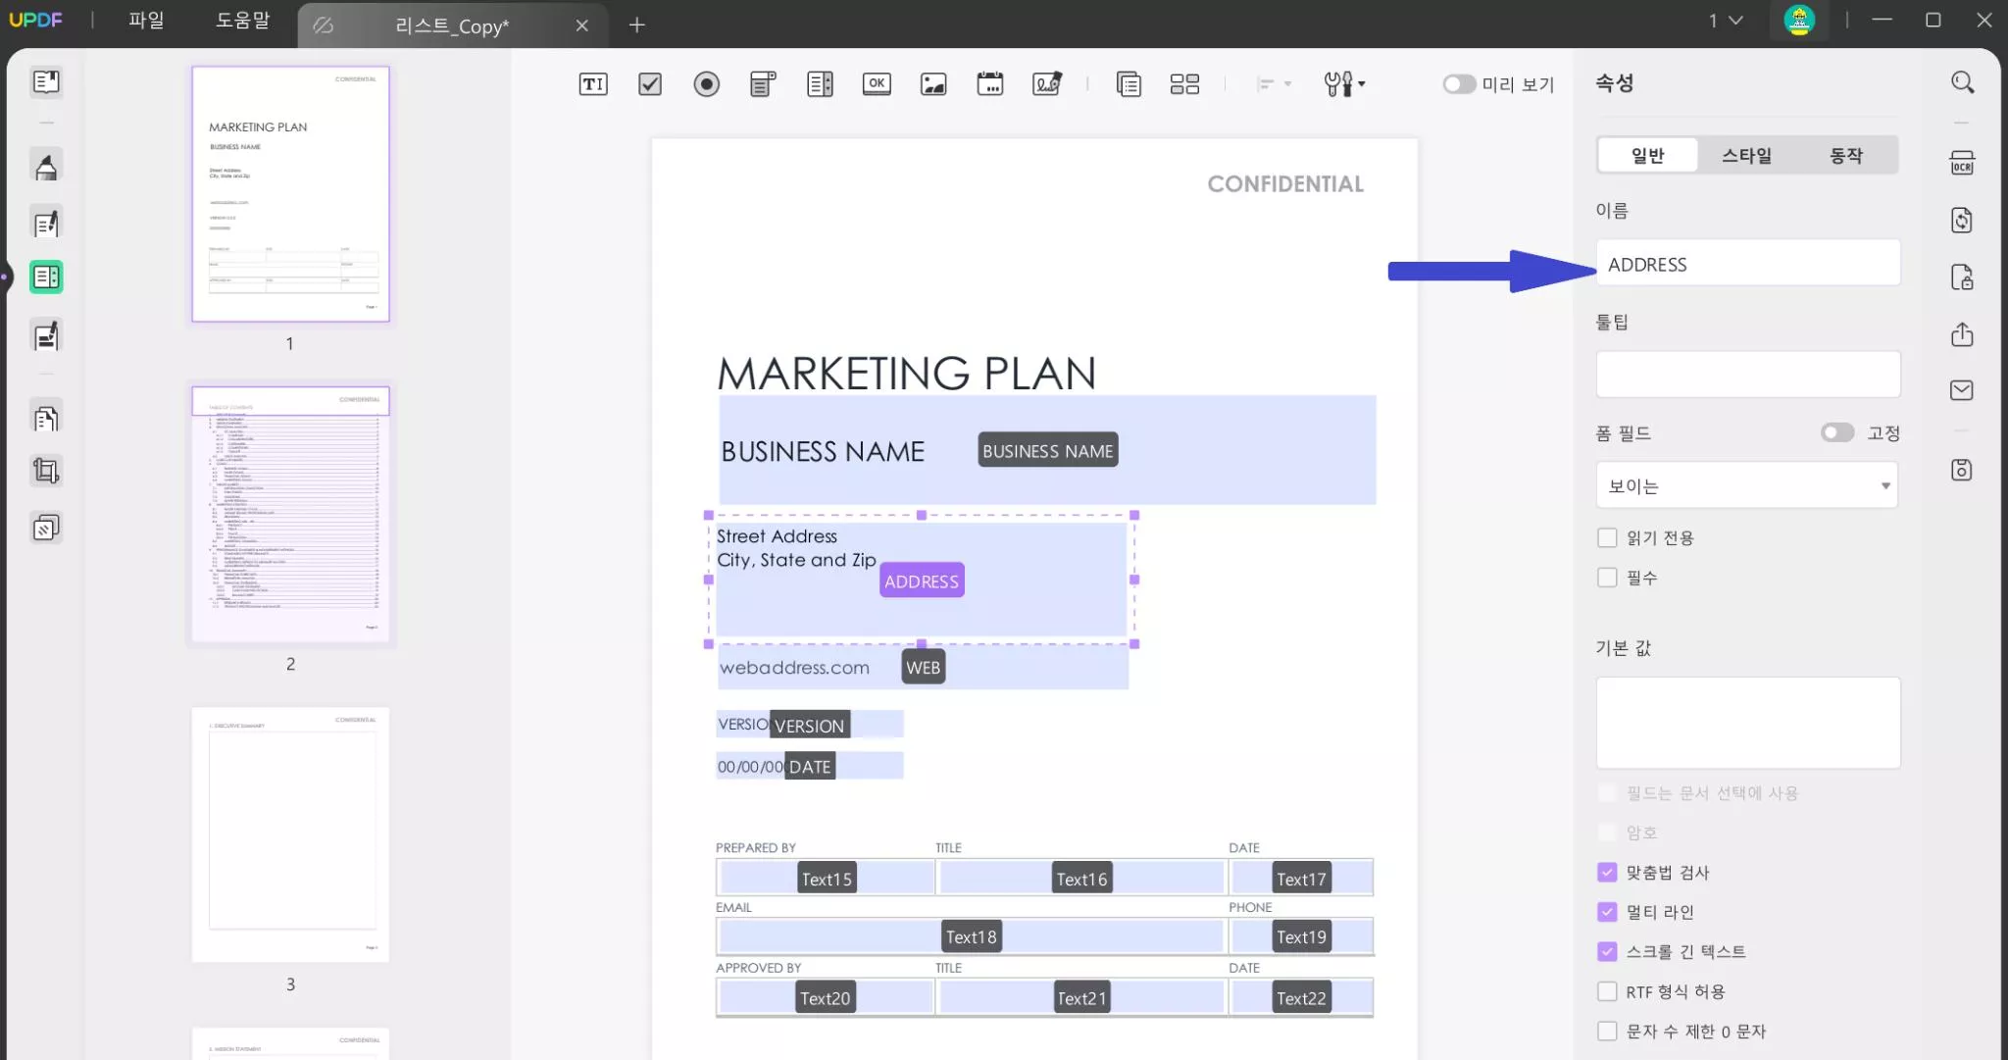Open the 도움말 menu

click(242, 20)
